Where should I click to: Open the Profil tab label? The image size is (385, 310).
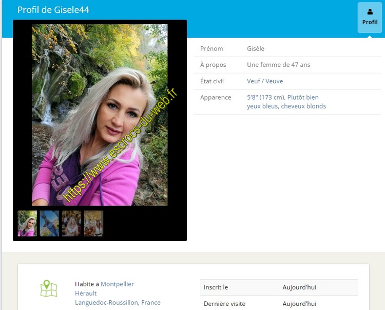coord(370,22)
